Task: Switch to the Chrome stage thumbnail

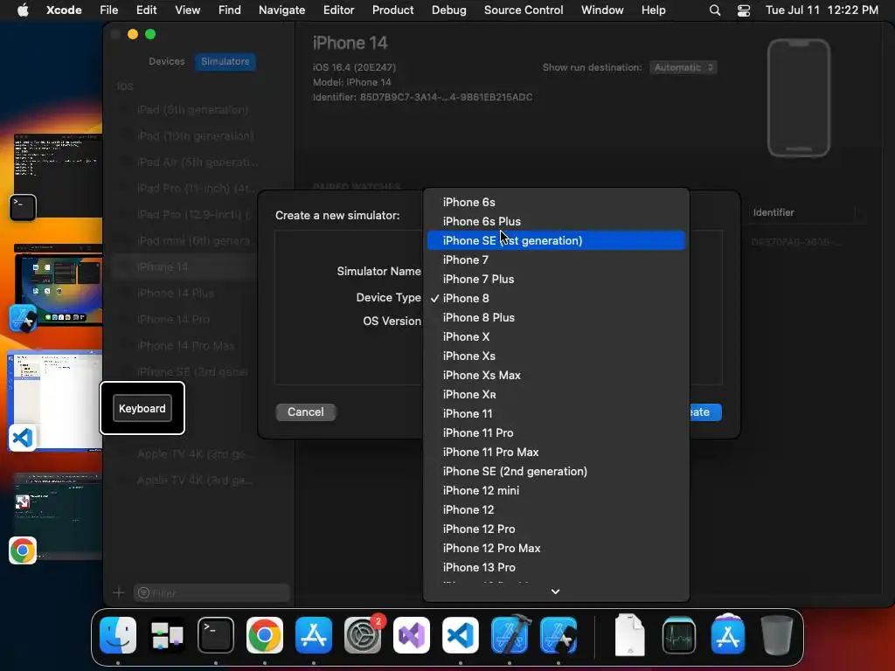Action: [x=57, y=516]
